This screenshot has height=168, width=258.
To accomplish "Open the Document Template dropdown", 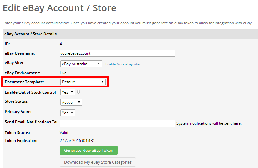I will point(83,82).
